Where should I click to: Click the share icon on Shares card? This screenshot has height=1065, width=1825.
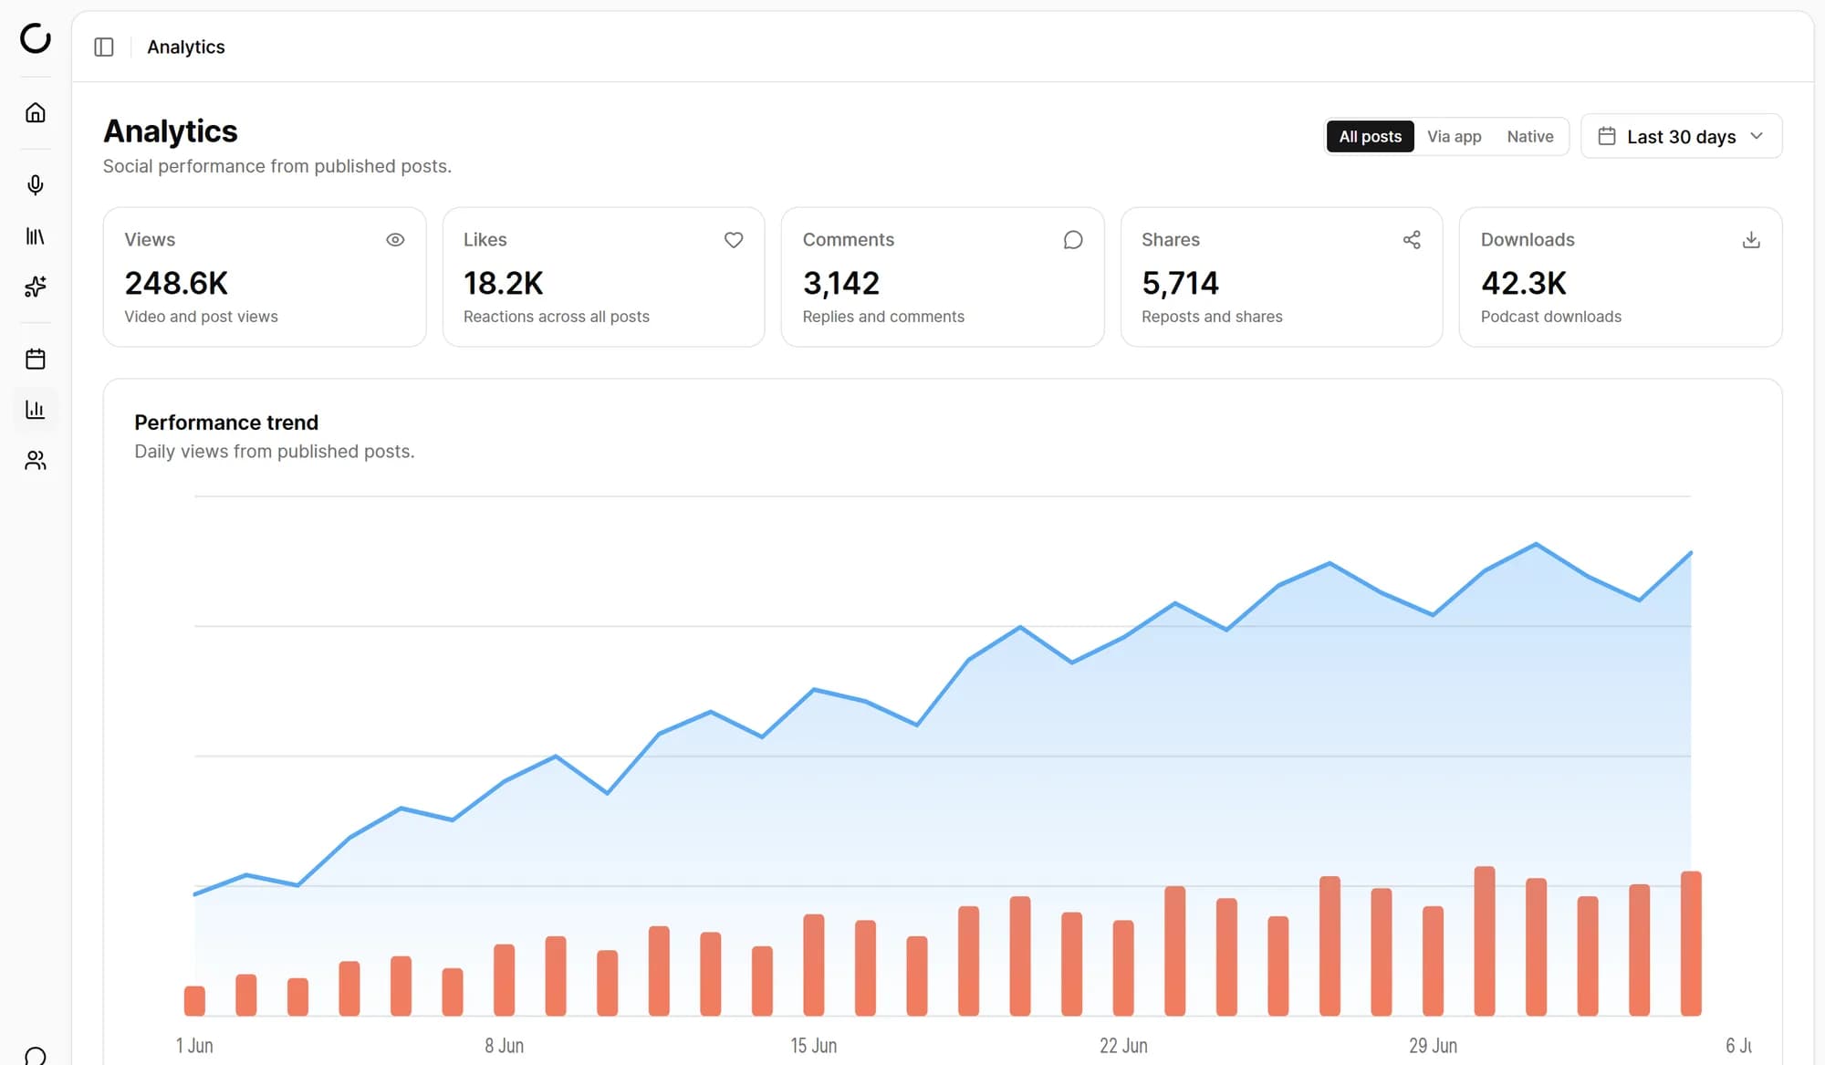click(1412, 240)
